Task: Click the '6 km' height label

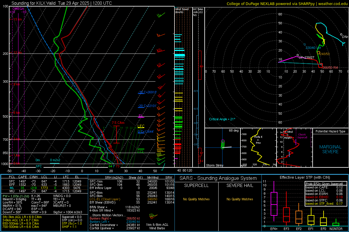Action: (17, 113)
